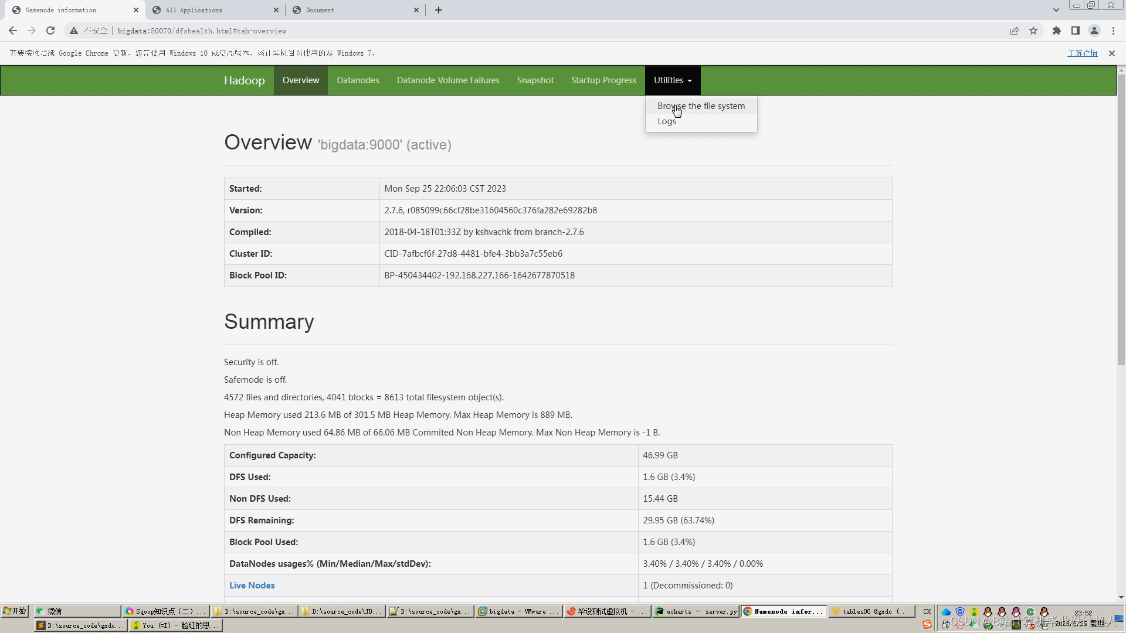The height and width of the screenshot is (633, 1126).
Task: Click the profile avatar icon
Action: [1094, 30]
